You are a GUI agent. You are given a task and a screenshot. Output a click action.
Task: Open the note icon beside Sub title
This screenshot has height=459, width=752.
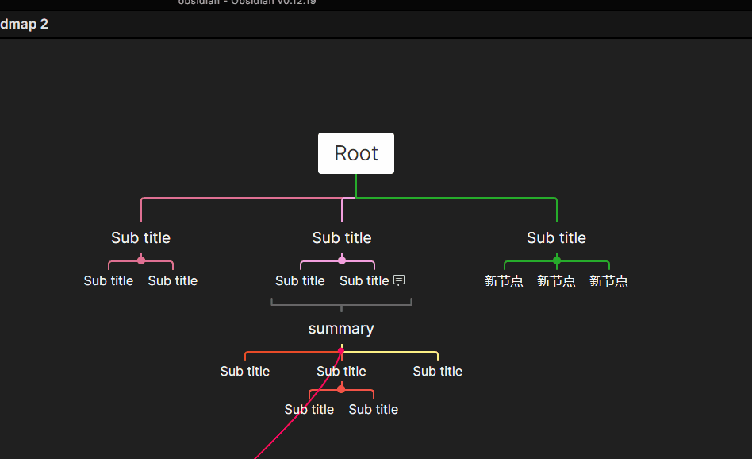[399, 280]
